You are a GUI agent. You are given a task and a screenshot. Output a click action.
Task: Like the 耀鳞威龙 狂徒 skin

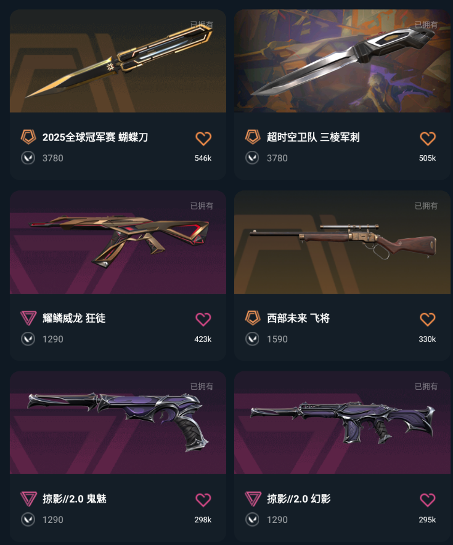pos(203,319)
